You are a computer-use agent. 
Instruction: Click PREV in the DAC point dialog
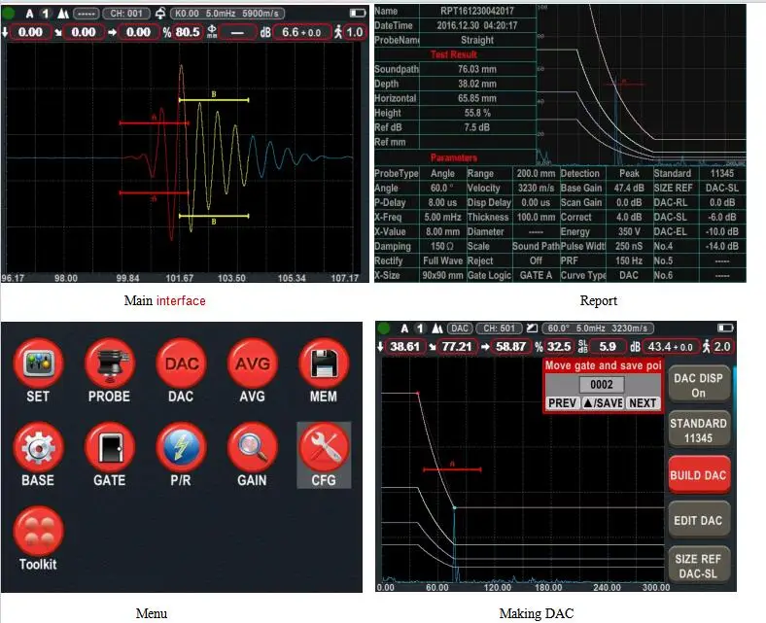tap(562, 402)
